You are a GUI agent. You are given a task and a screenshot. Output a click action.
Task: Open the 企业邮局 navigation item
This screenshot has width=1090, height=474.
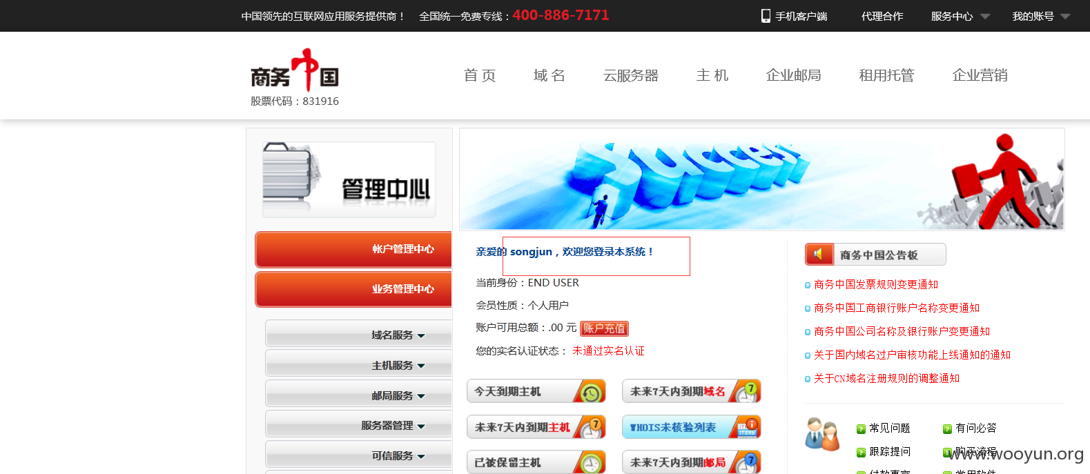click(794, 75)
